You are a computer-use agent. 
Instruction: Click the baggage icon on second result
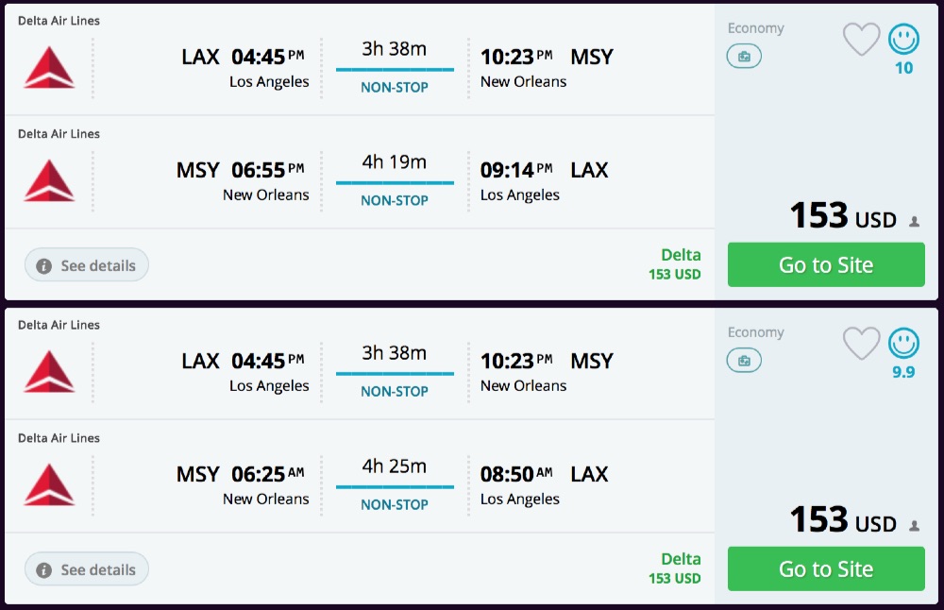[744, 361]
